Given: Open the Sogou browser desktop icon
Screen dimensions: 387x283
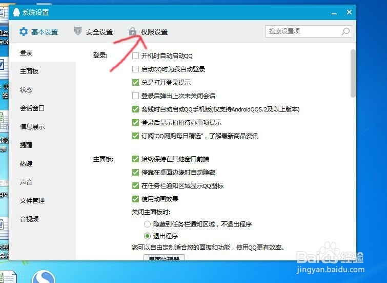Looking at the screenshot, I should coord(44,276).
